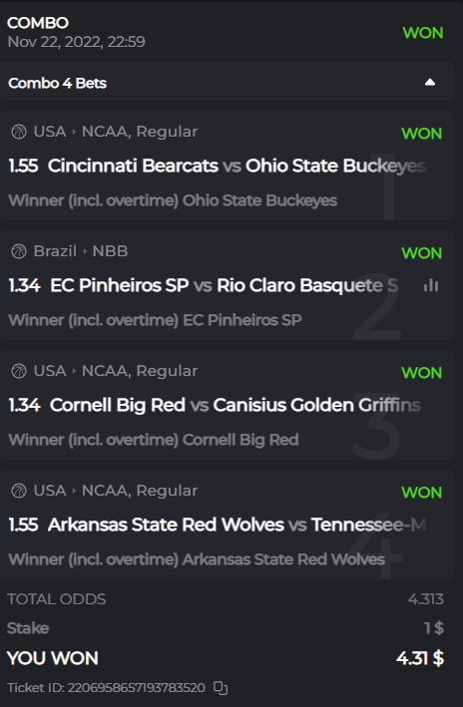This screenshot has width=463, height=707.
Task: Click the Total Odds value 4.313
Action: [425, 599]
